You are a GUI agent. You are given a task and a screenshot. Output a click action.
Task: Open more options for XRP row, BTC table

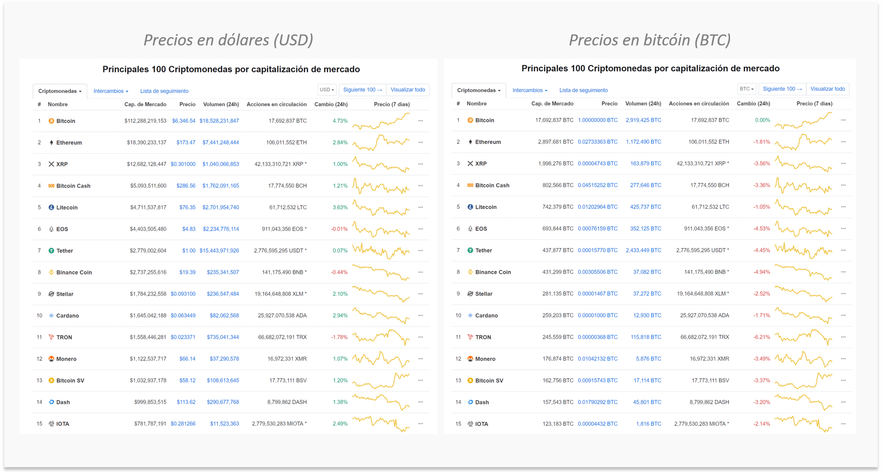tap(843, 163)
